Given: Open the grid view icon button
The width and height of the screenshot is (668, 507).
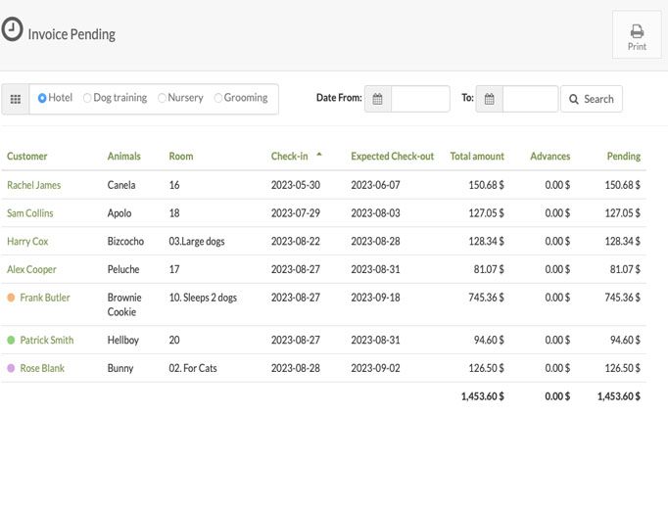Looking at the screenshot, I should click(x=16, y=99).
